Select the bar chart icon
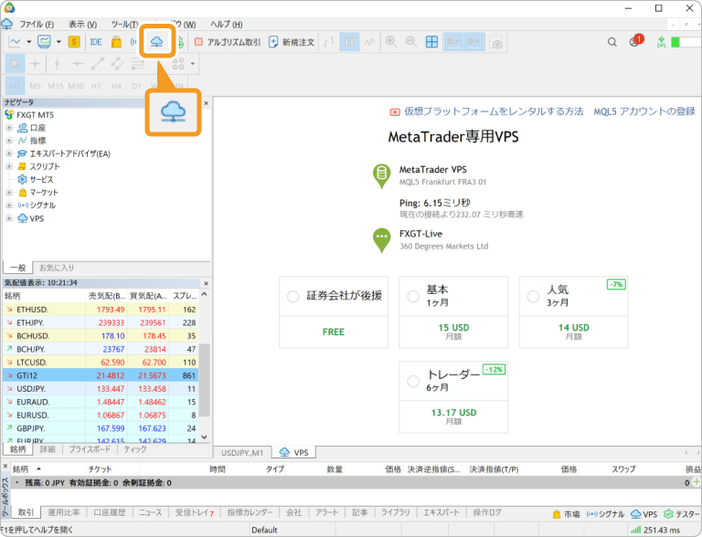 (329, 42)
